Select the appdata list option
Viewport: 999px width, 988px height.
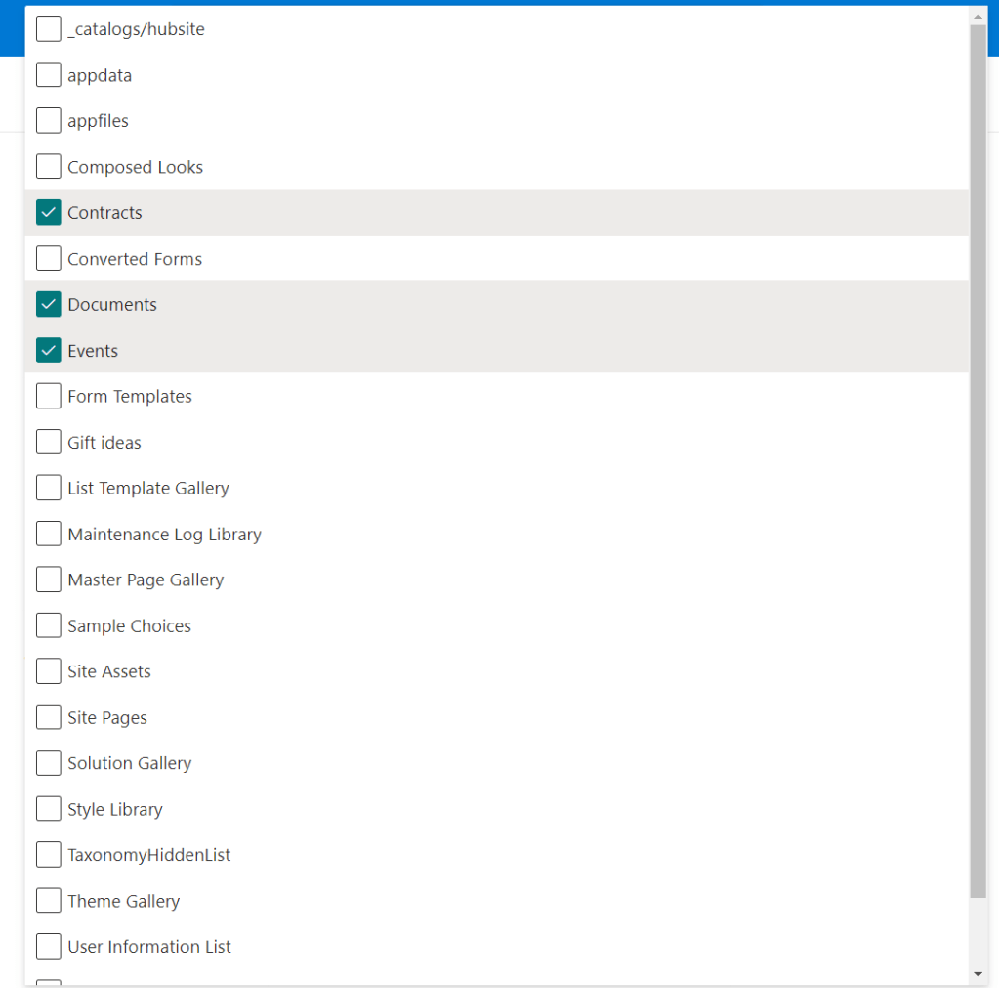(x=49, y=75)
